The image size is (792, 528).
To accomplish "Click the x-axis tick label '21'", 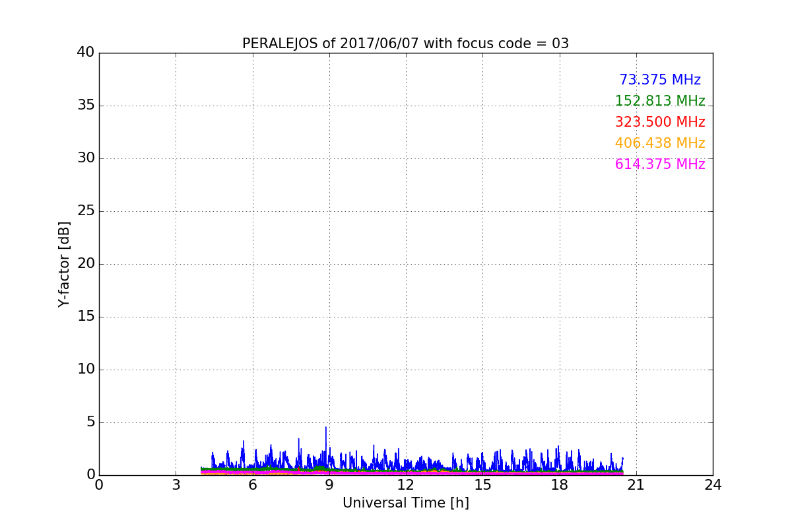I will (636, 484).
